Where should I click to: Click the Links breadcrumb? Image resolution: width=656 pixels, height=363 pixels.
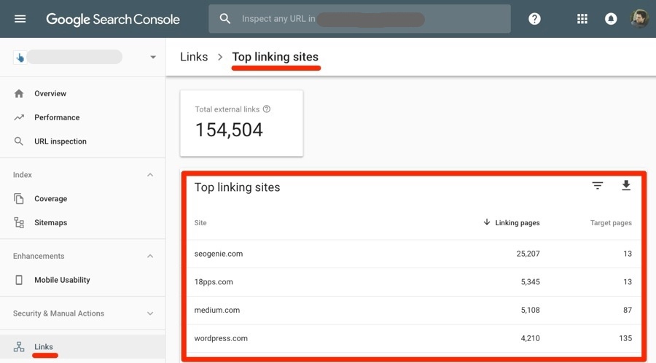click(194, 57)
